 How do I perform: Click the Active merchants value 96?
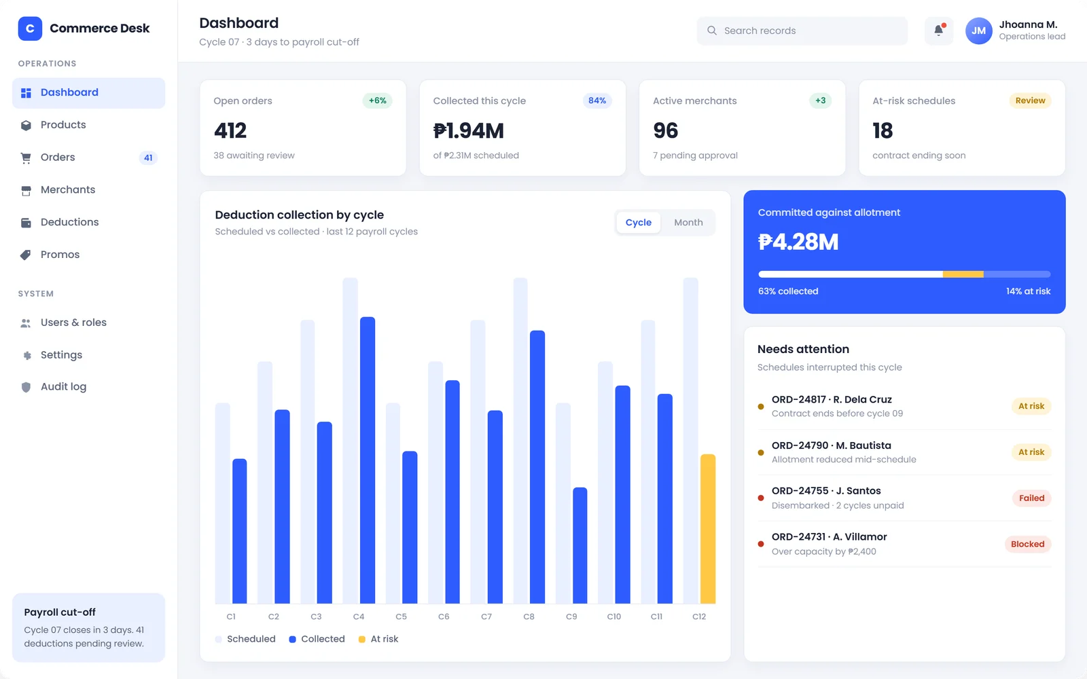pos(666,130)
